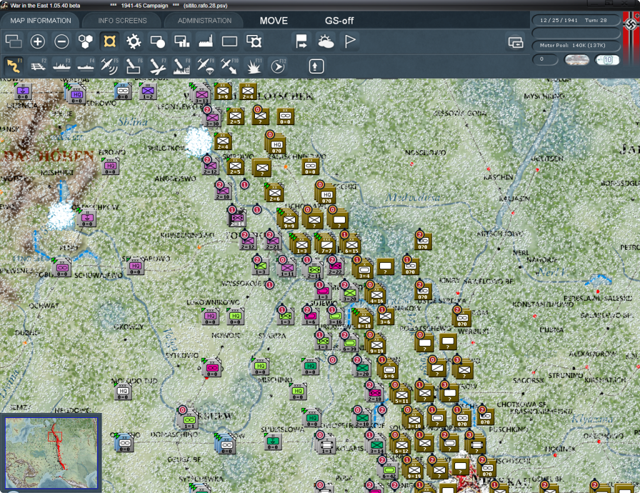Click the flag-with-arrow icon

tap(302, 41)
